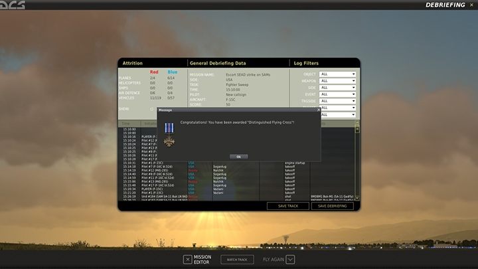Click the Time column header in log
The height and width of the screenshot is (269, 478).
[x=125, y=124]
